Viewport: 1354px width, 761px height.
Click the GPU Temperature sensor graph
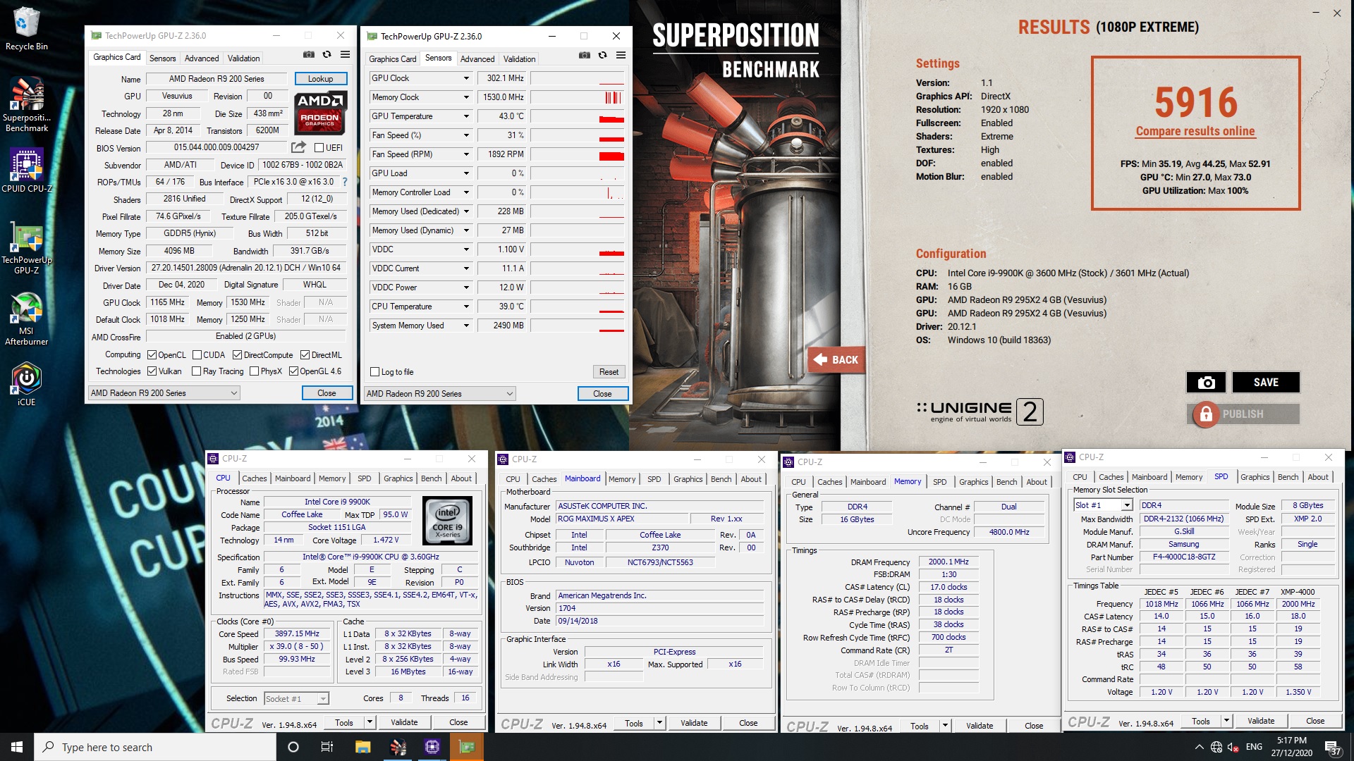(x=578, y=116)
